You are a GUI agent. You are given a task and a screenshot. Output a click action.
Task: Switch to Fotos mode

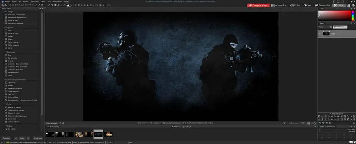point(295,5)
